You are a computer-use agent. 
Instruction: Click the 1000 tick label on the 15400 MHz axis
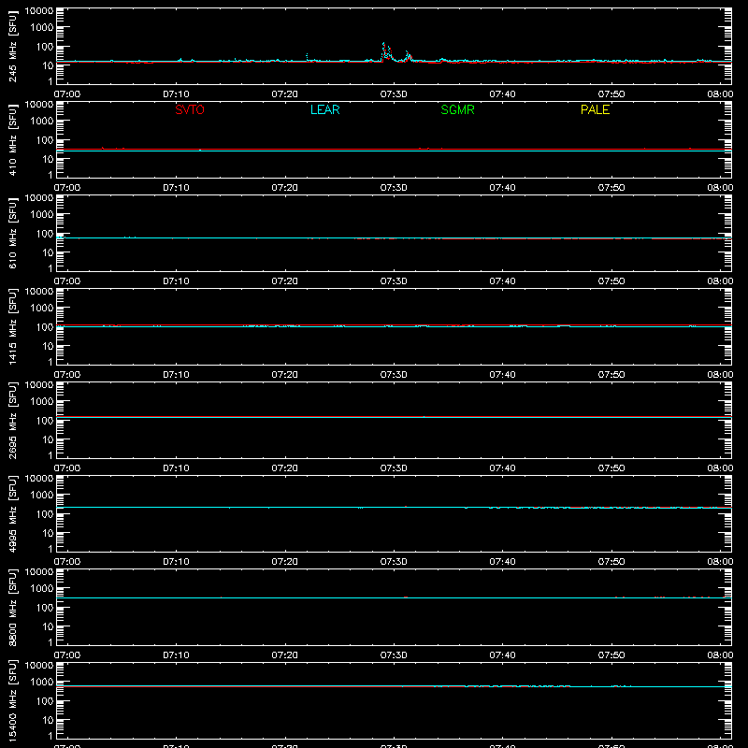(42, 683)
